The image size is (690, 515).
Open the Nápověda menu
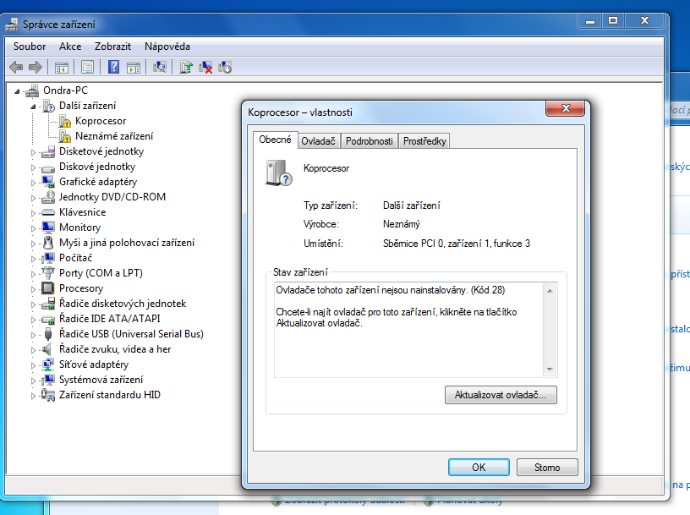point(167,47)
